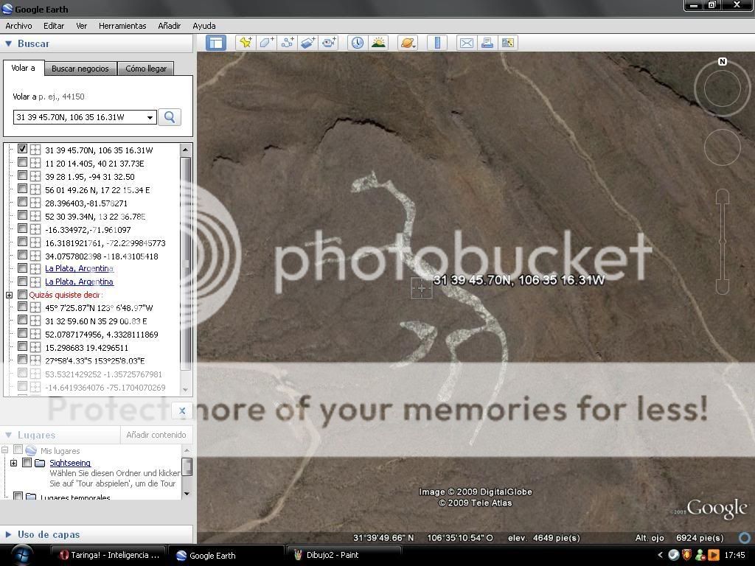Switch to Cómo llegar tab
This screenshot has height=566, width=755.
(x=146, y=69)
